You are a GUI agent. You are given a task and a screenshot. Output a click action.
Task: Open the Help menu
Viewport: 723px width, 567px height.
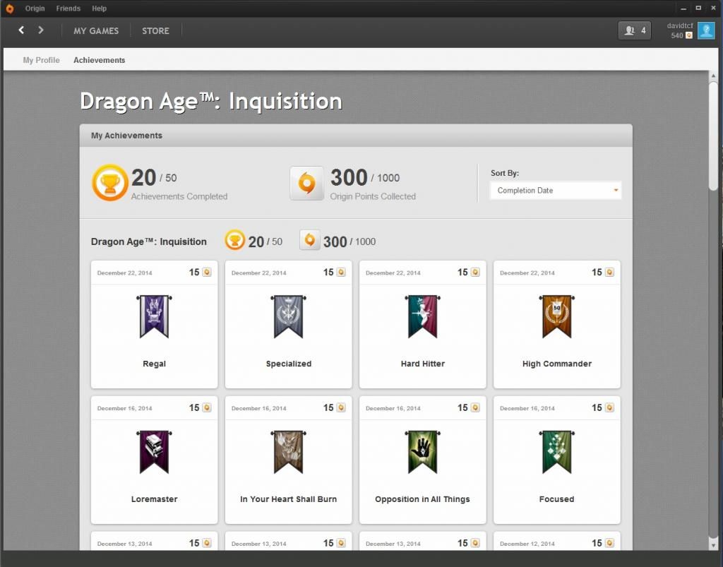100,8
